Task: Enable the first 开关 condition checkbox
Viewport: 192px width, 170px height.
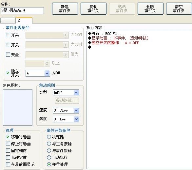Action: click(x=8, y=35)
